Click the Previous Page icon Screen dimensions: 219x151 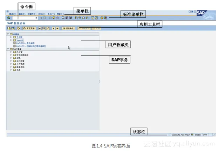80,18
